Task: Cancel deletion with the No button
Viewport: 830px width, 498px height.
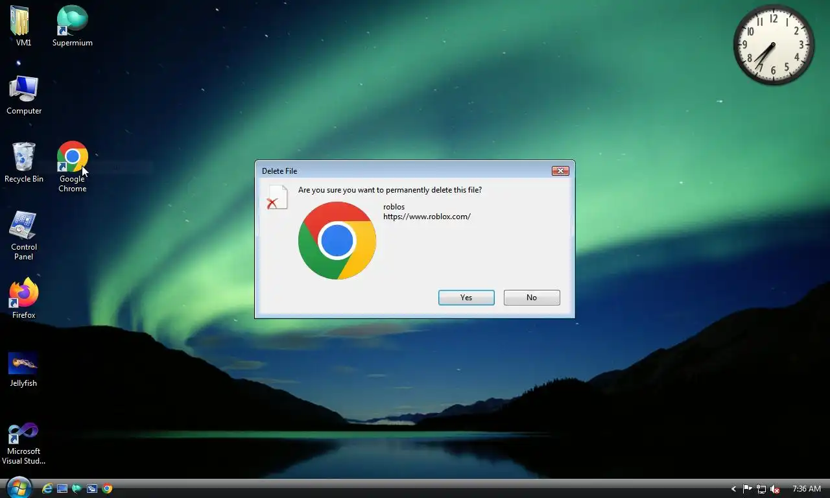Action: (532, 298)
